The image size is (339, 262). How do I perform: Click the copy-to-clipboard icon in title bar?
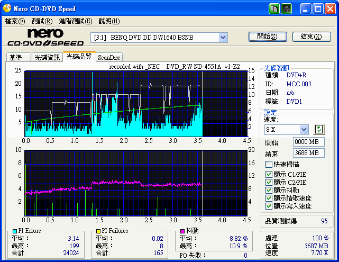click(274, 9)
